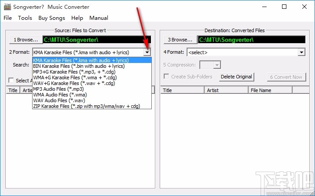
Task: Click the 3 Browse destination button
Action: [x=180, y=40]
